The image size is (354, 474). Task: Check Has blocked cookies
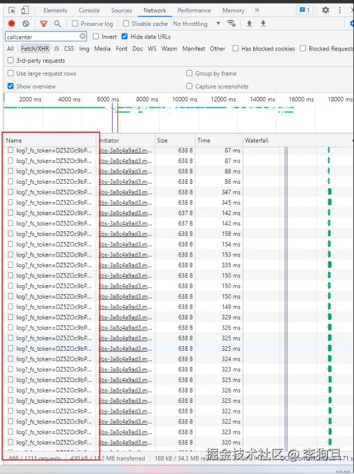[x=235, y=48]
